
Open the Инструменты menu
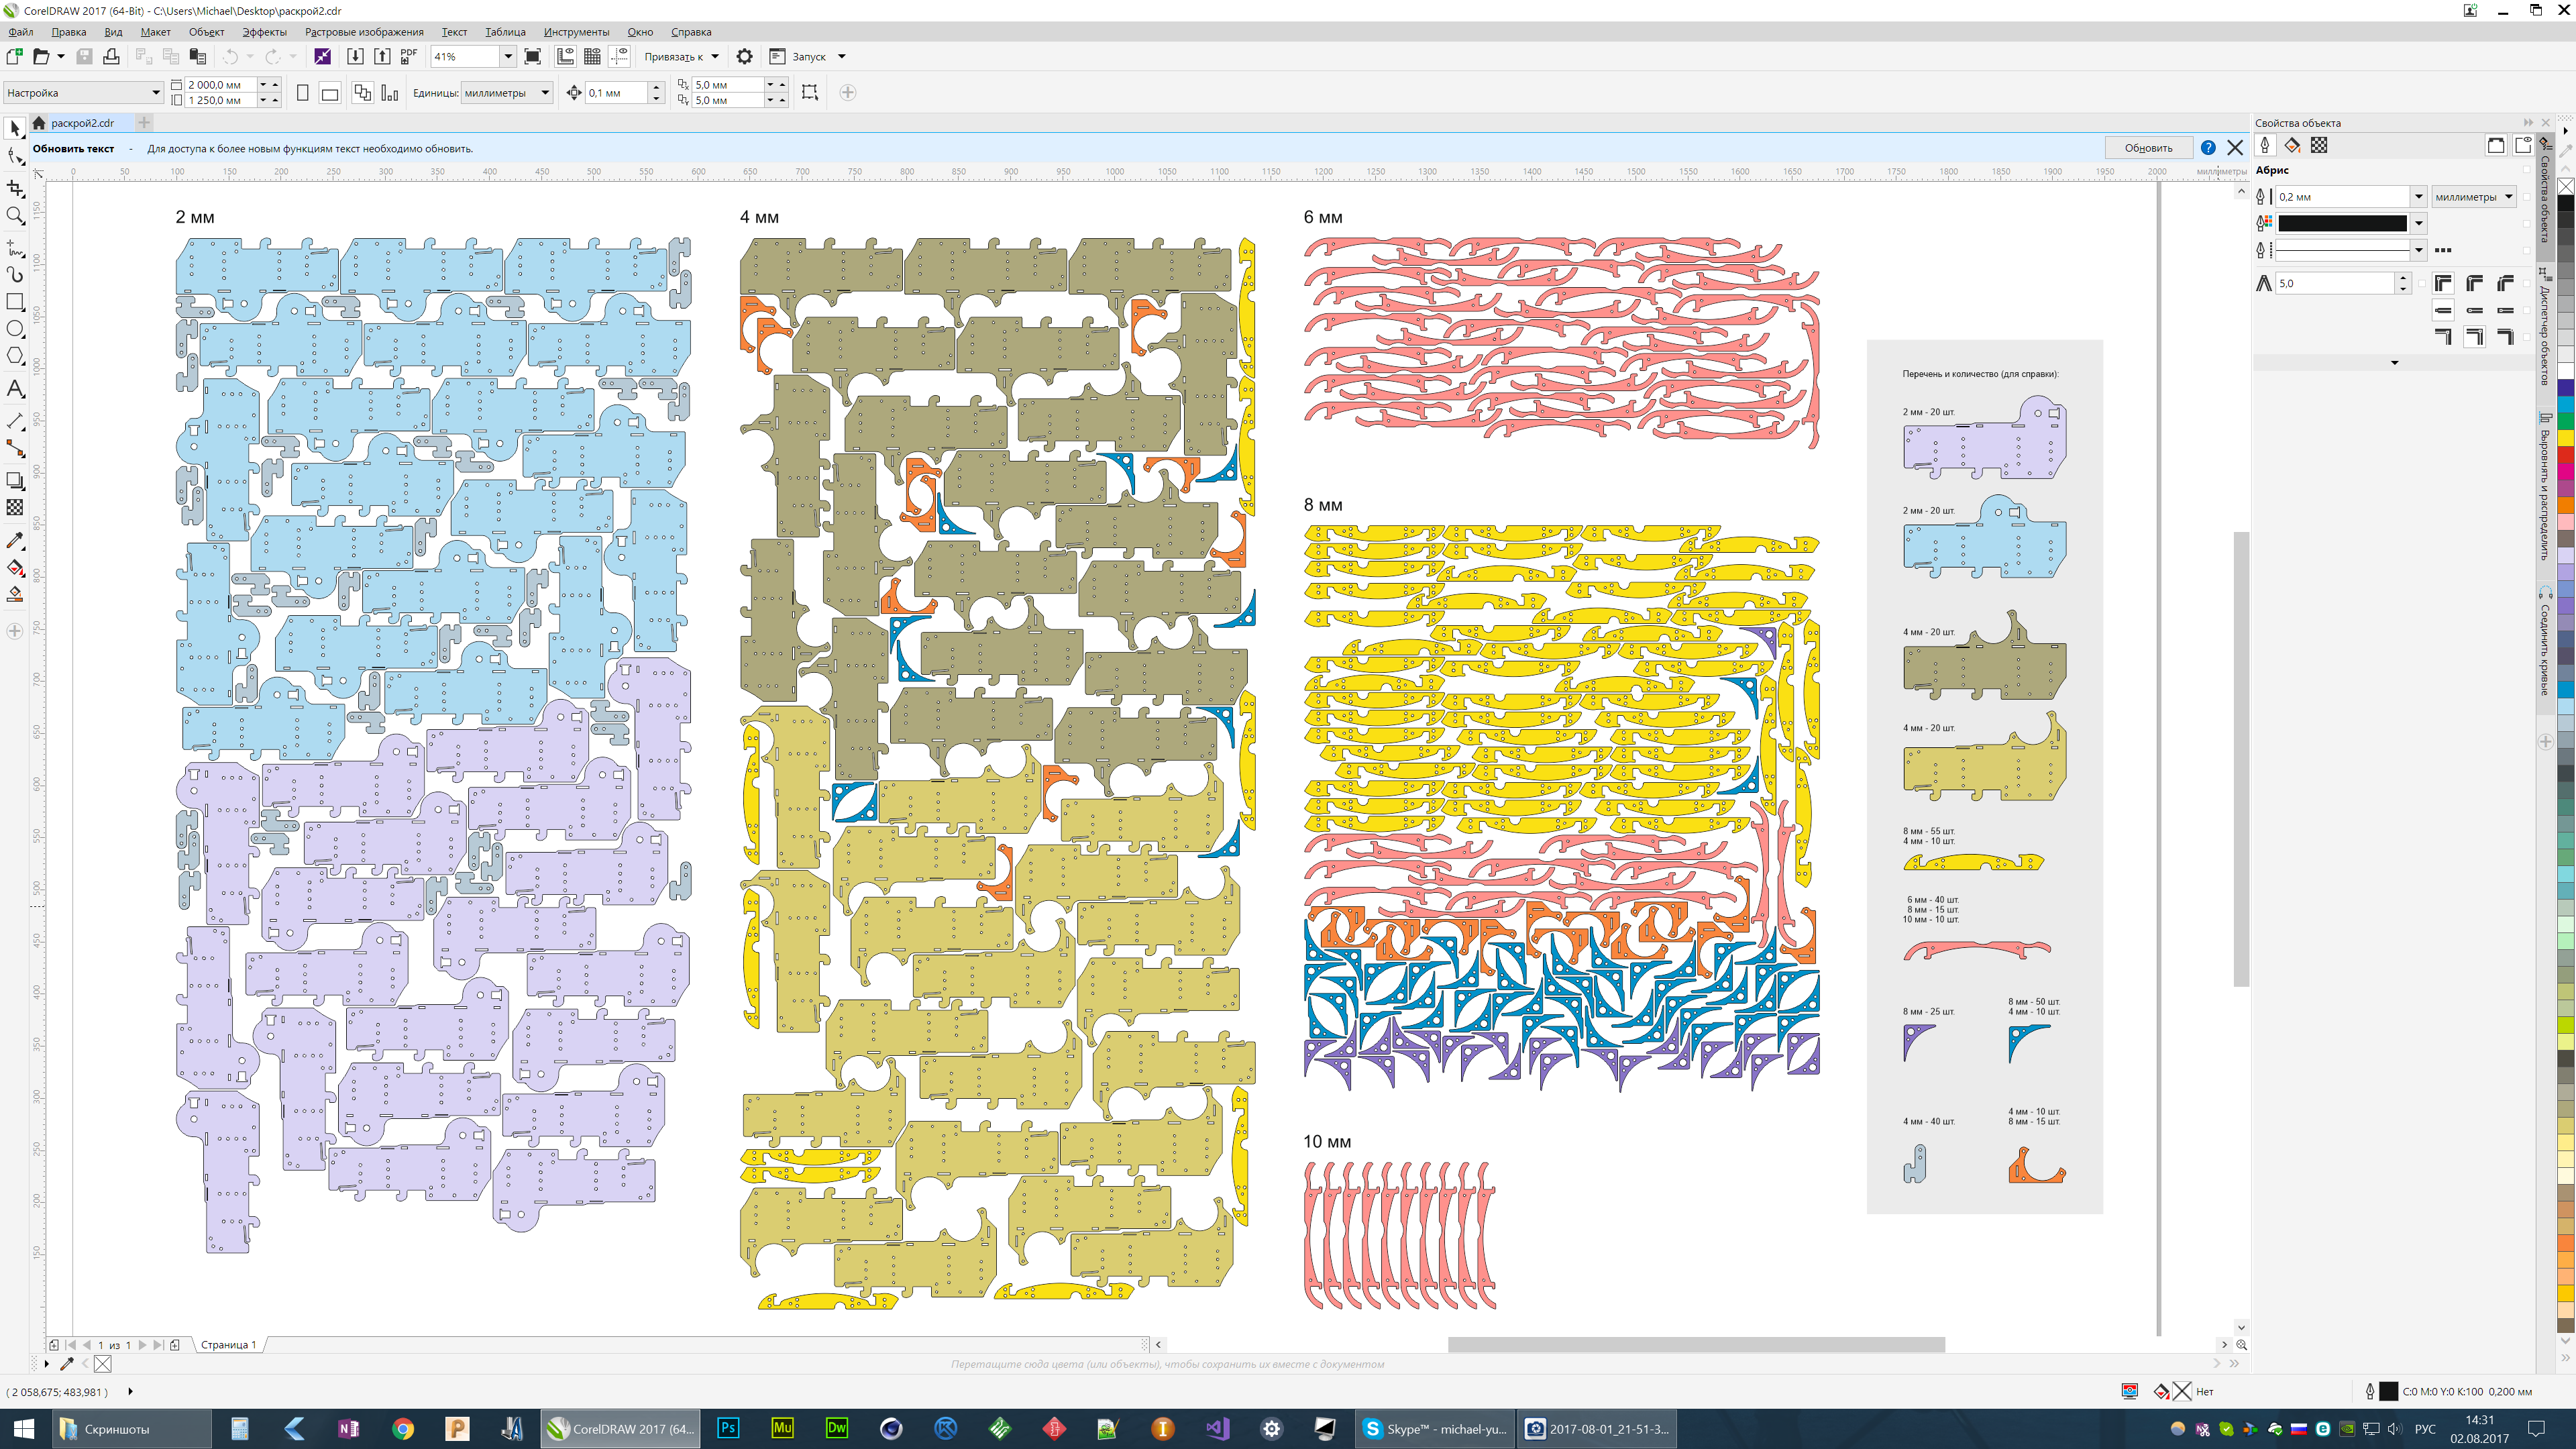click(x=576, y=32)
